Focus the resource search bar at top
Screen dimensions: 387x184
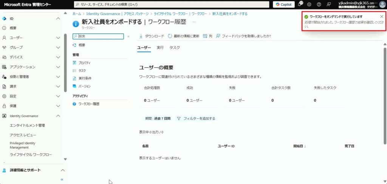(x=172, y=5)
